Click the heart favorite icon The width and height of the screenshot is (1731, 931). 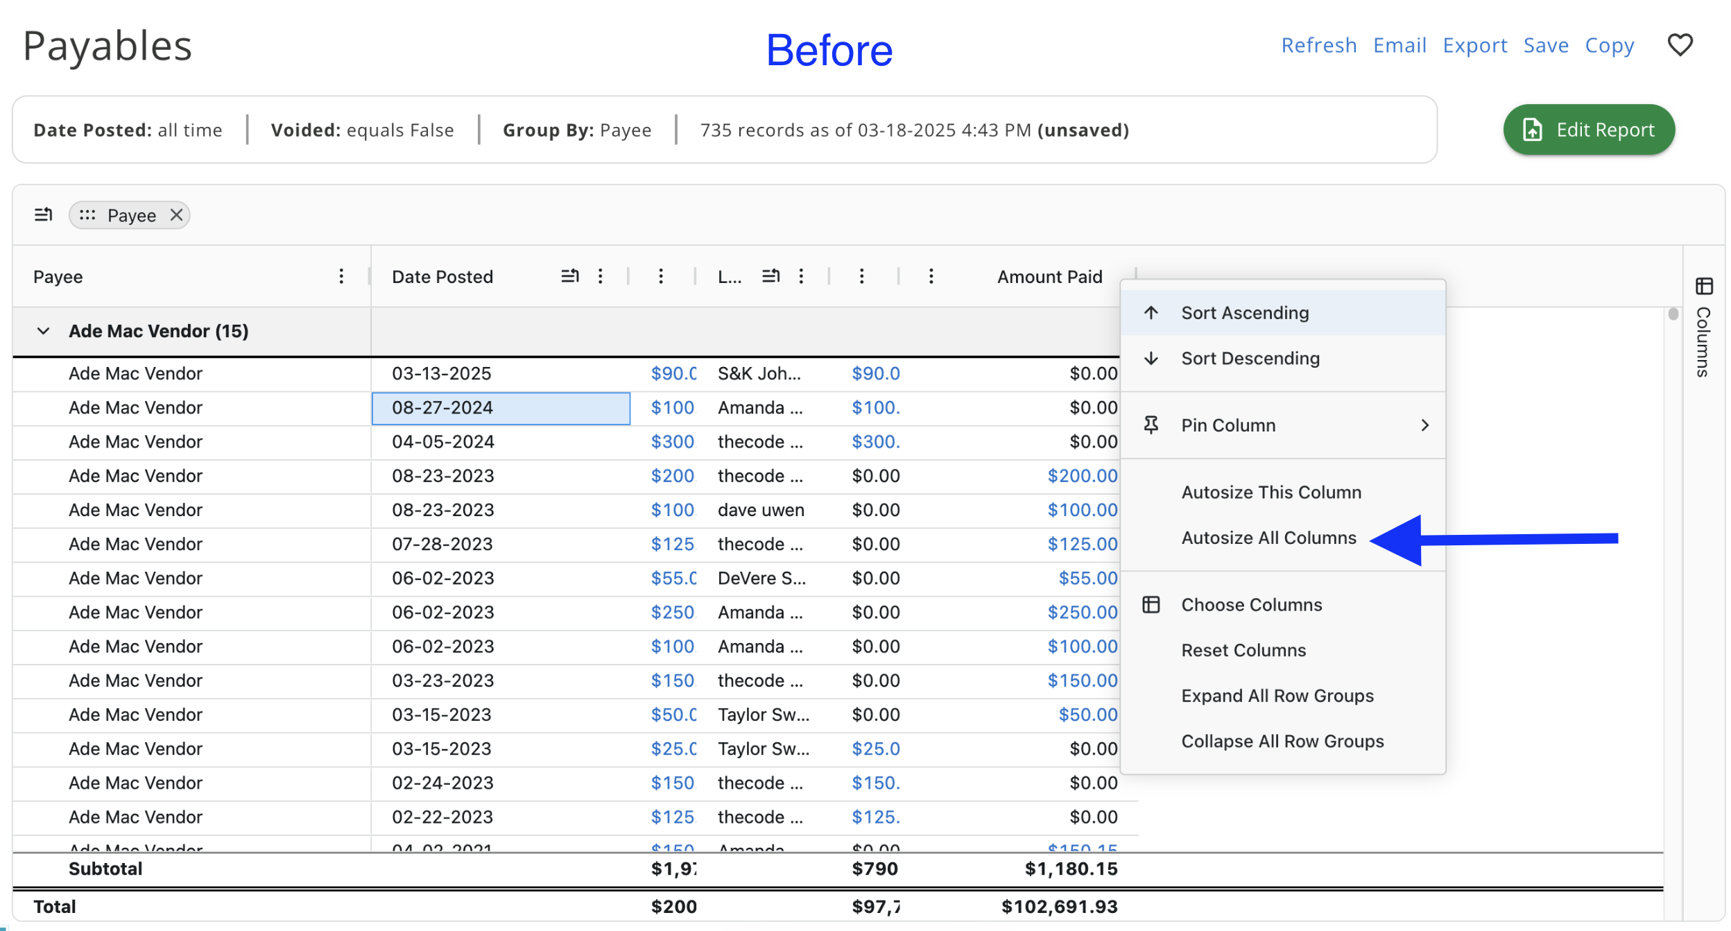coord(1679,45)
